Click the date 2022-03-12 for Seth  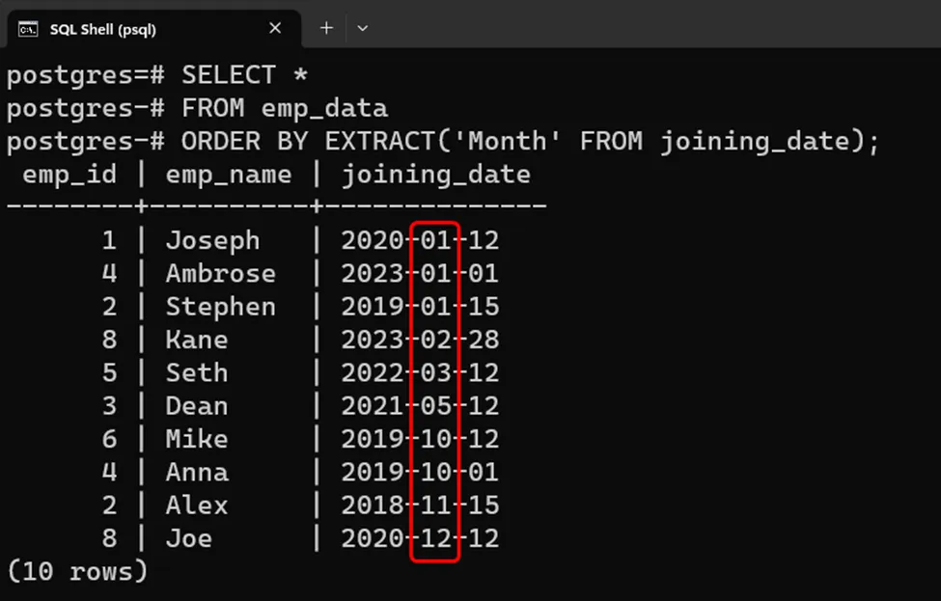pos(420,372)
